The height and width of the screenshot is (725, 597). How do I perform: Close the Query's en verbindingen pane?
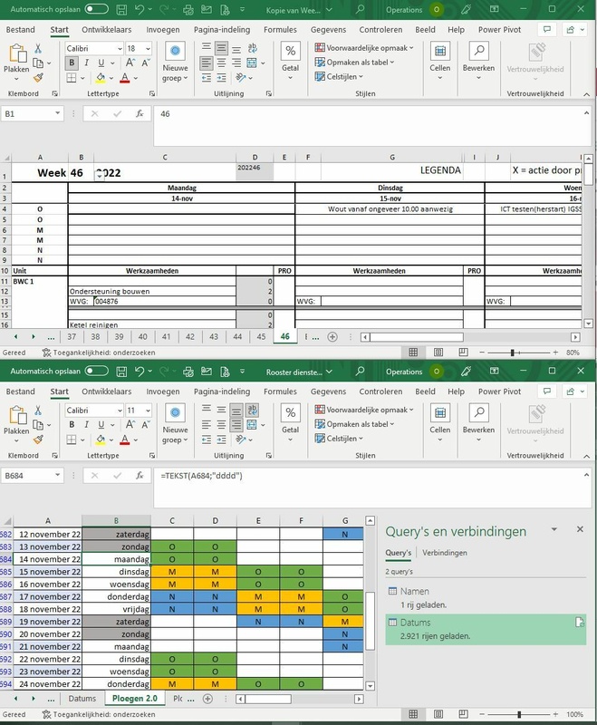(x=580, y=529)
